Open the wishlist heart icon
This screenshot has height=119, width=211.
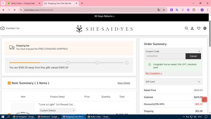(198, 28)
